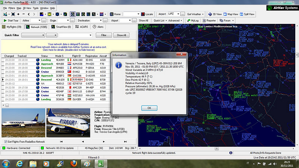Switch to MyFlights (39) tab
Viewport: 299px width, 168px height.
(12, 27)
